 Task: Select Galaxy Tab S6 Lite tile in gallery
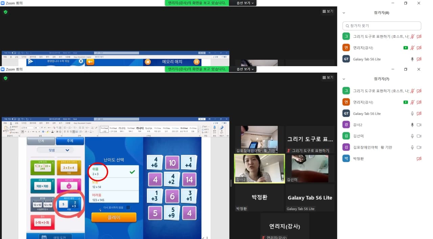click(310, 197)
